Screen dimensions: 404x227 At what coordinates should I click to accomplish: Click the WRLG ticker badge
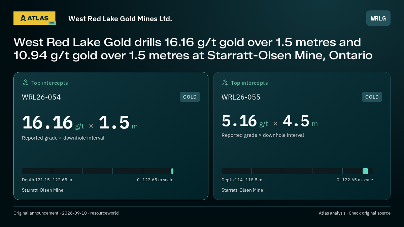(x=378, y=18)
